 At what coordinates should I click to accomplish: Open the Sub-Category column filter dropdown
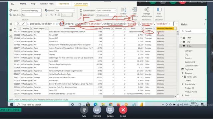coord(47,28)
